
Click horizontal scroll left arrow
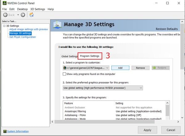pos(52,122)
